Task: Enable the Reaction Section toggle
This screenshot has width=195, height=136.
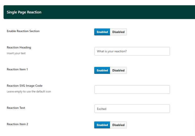Action: point(102,32)
